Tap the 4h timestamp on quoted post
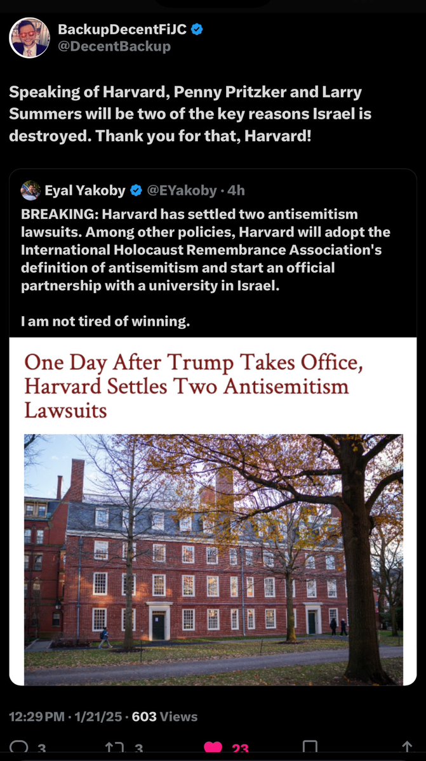 (236, 190)
